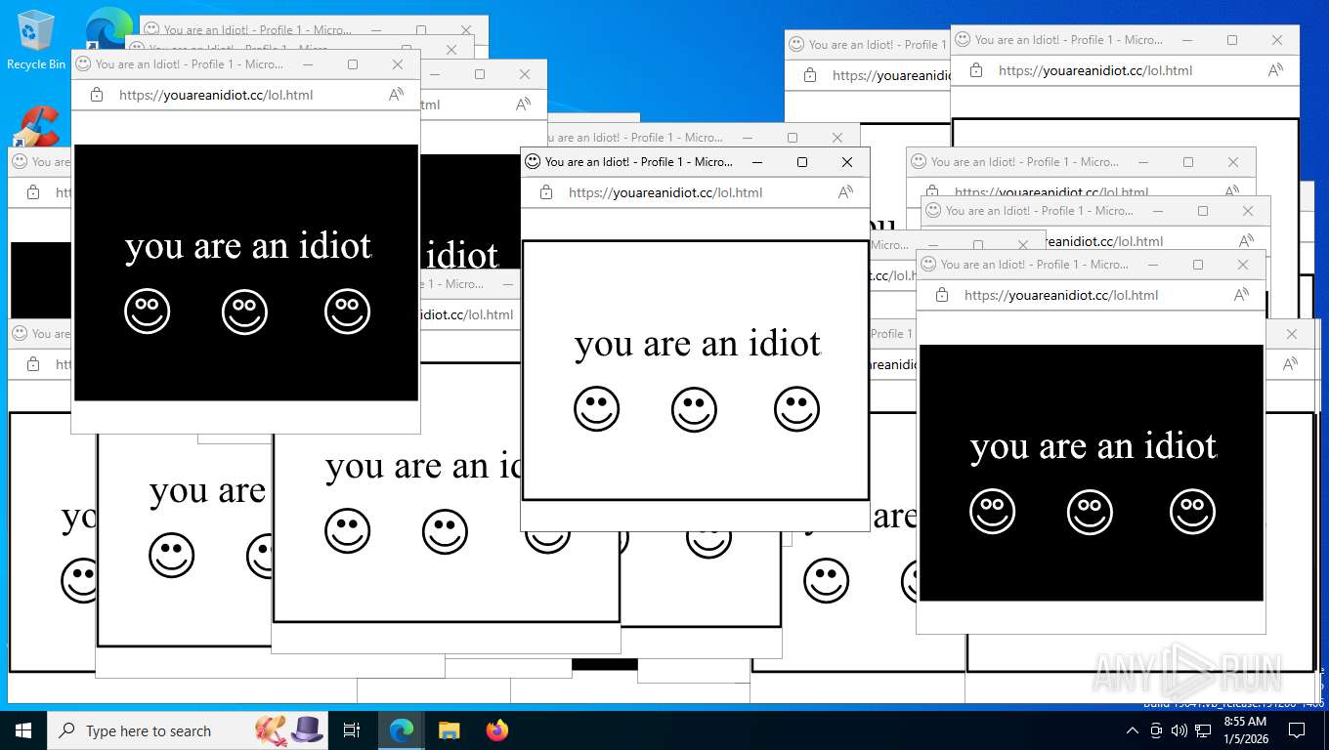1329x750 pixels.
Task: Click left smiley in lower-right black window
Action: tap(993, 512)
